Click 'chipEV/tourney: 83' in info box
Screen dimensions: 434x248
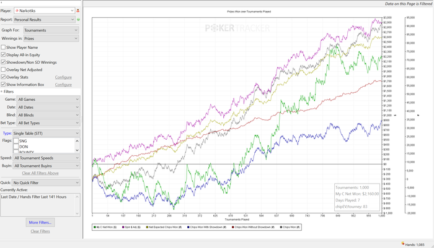tap(352, 207)
